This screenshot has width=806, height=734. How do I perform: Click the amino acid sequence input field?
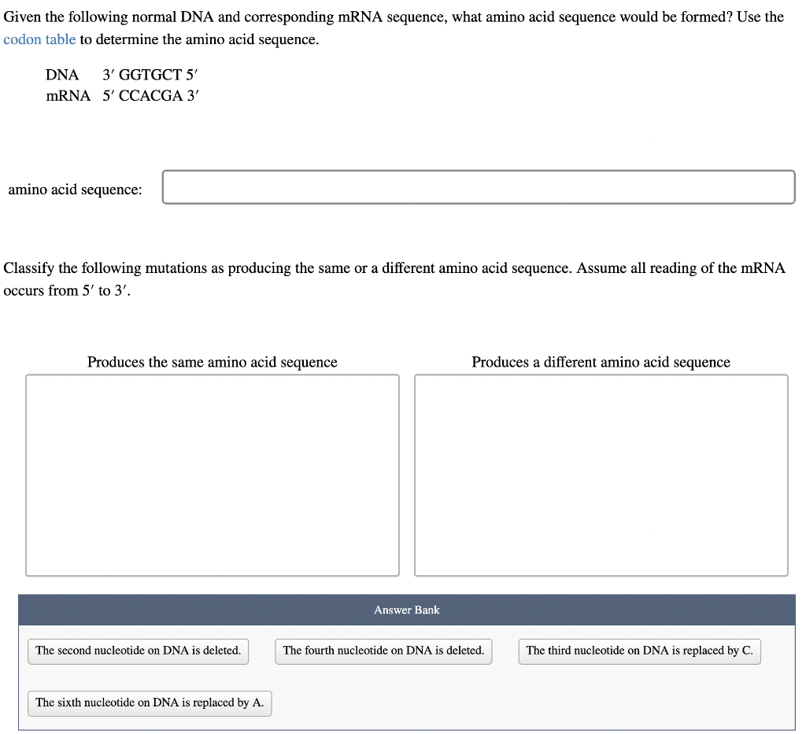coord(478,186)
